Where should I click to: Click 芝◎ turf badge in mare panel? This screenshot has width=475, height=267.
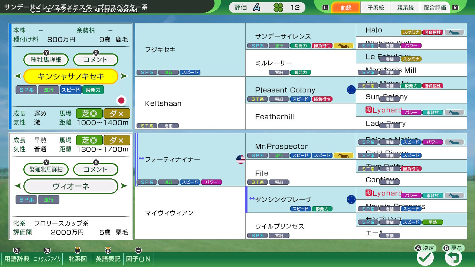point(89,140)
